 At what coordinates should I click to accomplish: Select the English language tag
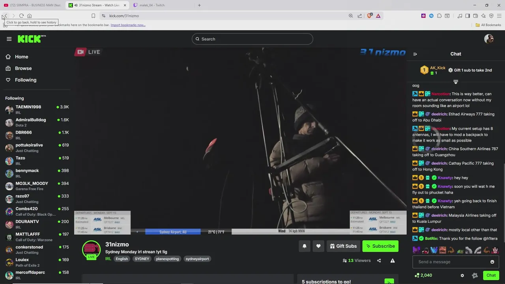click(x=122, y=259)
